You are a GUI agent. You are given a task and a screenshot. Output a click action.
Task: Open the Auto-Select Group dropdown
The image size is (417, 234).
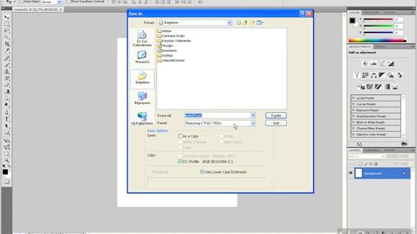(59, 2)
